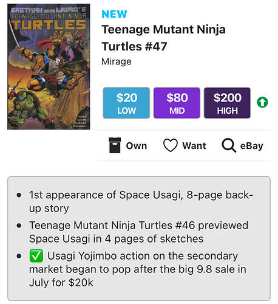Viewport: 278px width, 304px height.
Task: Select the $80 MID price box
Action: coord(177,103)
